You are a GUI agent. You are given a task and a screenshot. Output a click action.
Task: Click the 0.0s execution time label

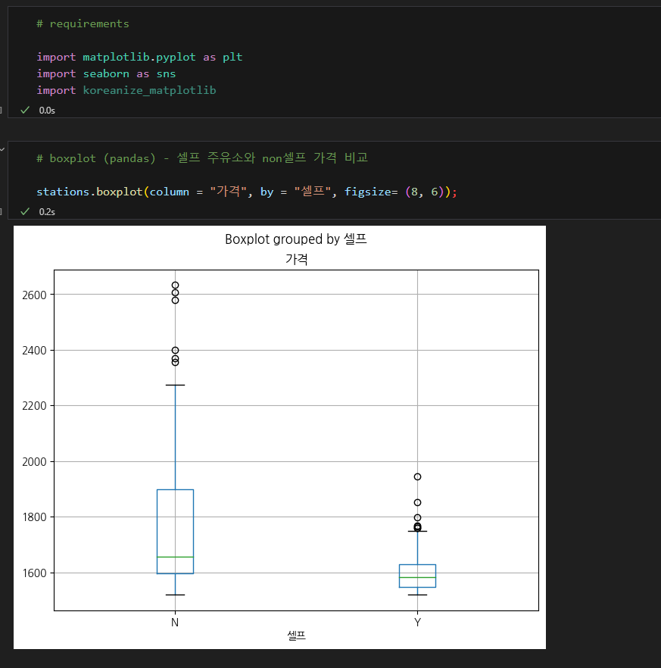47,111
